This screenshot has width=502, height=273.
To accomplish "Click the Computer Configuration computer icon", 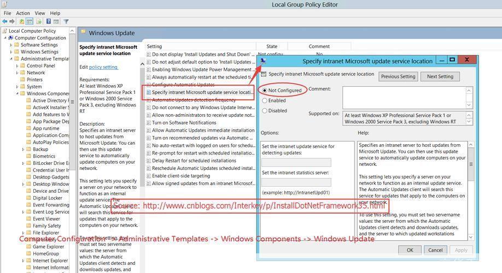I will 10,38.
